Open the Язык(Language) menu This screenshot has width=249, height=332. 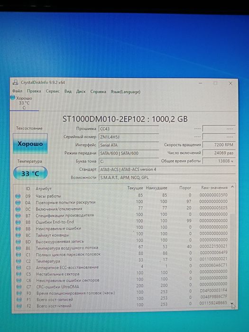(x=125, y=92)
